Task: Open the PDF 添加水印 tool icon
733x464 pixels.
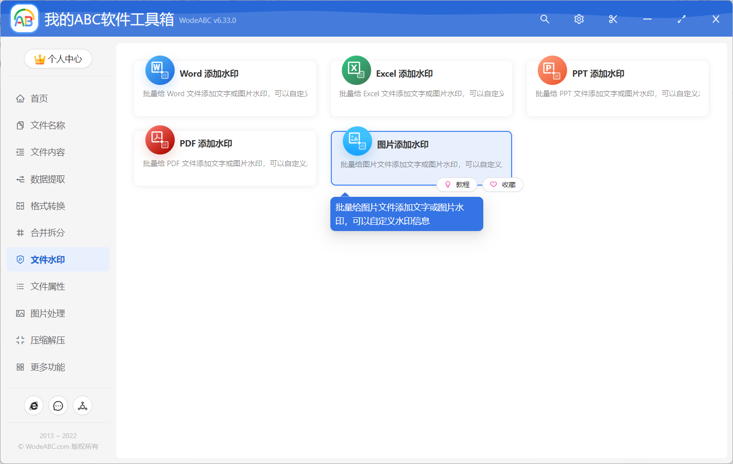Action: (x=160, y=140)
